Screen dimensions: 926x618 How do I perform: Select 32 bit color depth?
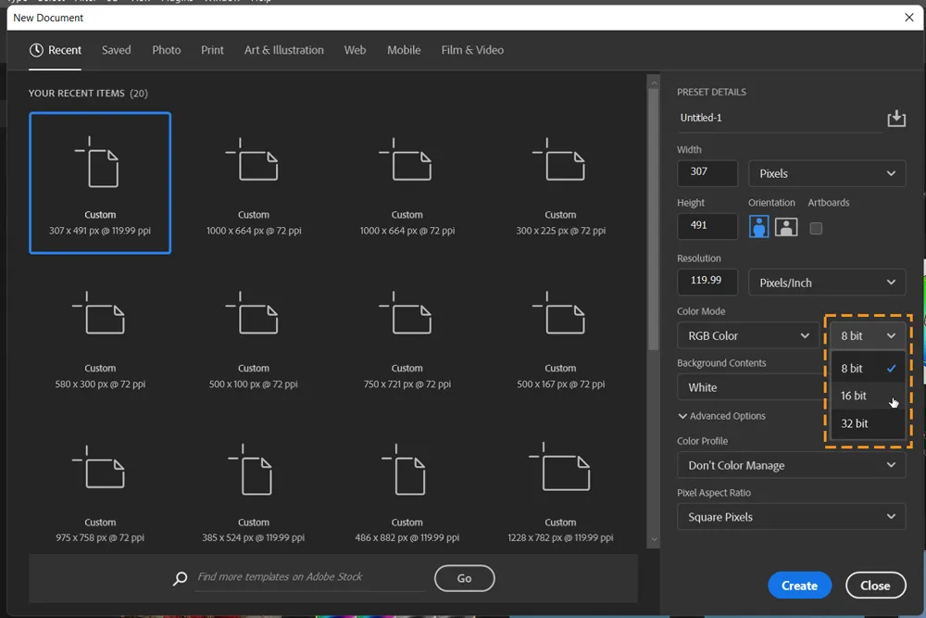(854, 423)
